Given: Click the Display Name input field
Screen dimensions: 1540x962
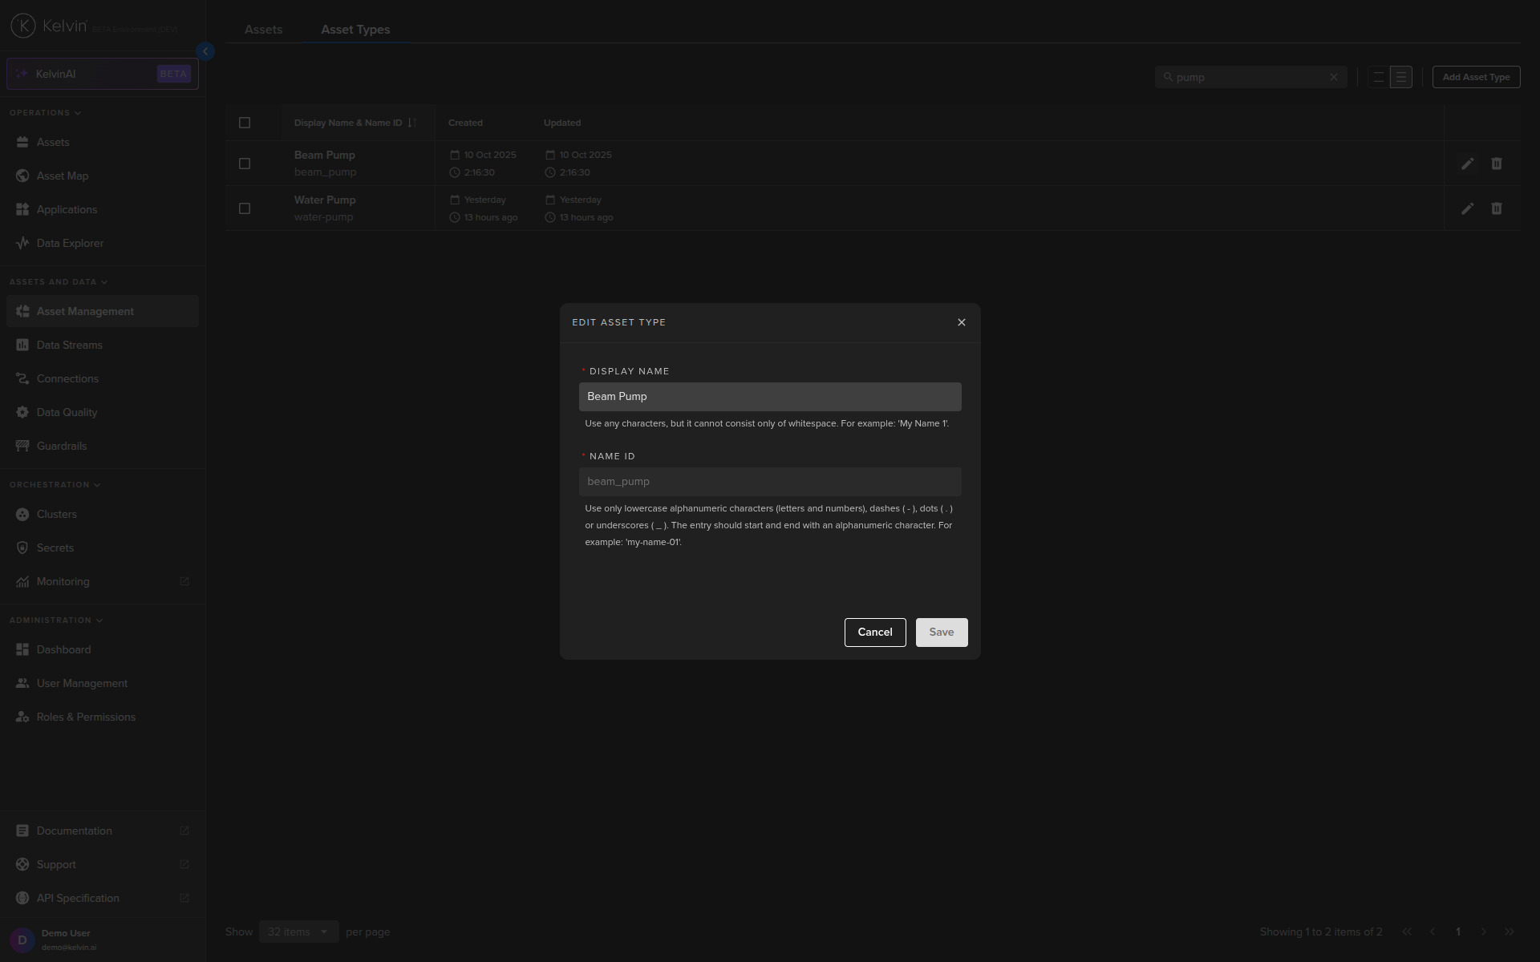Looking at the screenshot, I should 769,397.
